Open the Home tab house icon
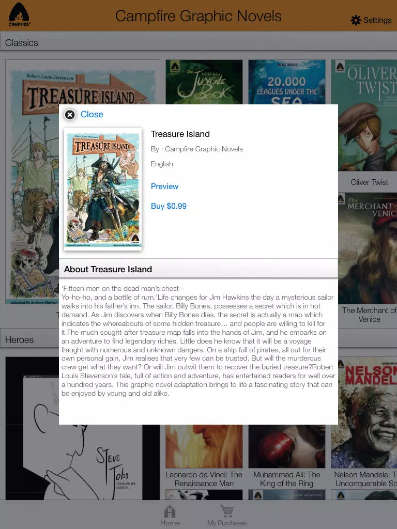Screen dimensions: 397x529 [x=170, y=511]
